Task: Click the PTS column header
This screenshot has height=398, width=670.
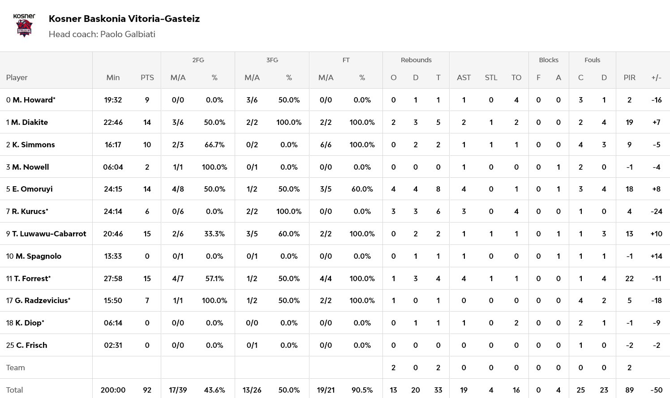Action: click(147, 77)
